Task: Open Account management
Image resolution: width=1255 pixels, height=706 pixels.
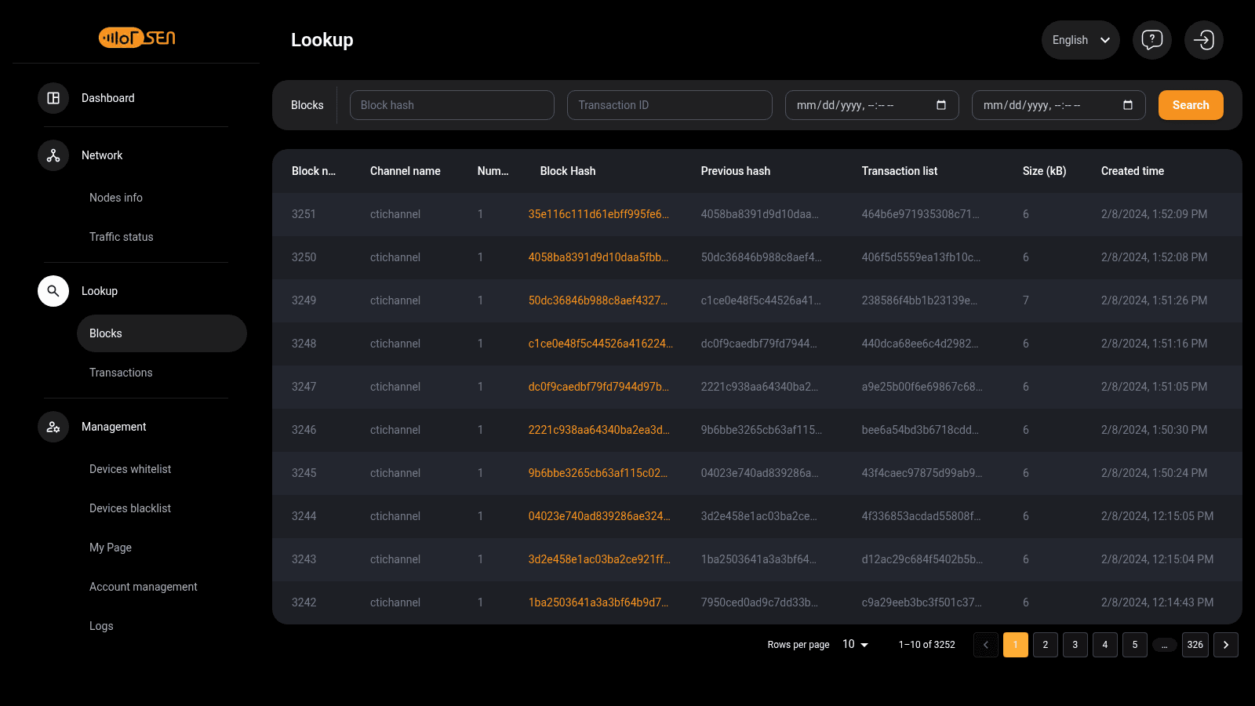Action: [x=144, y=587]
